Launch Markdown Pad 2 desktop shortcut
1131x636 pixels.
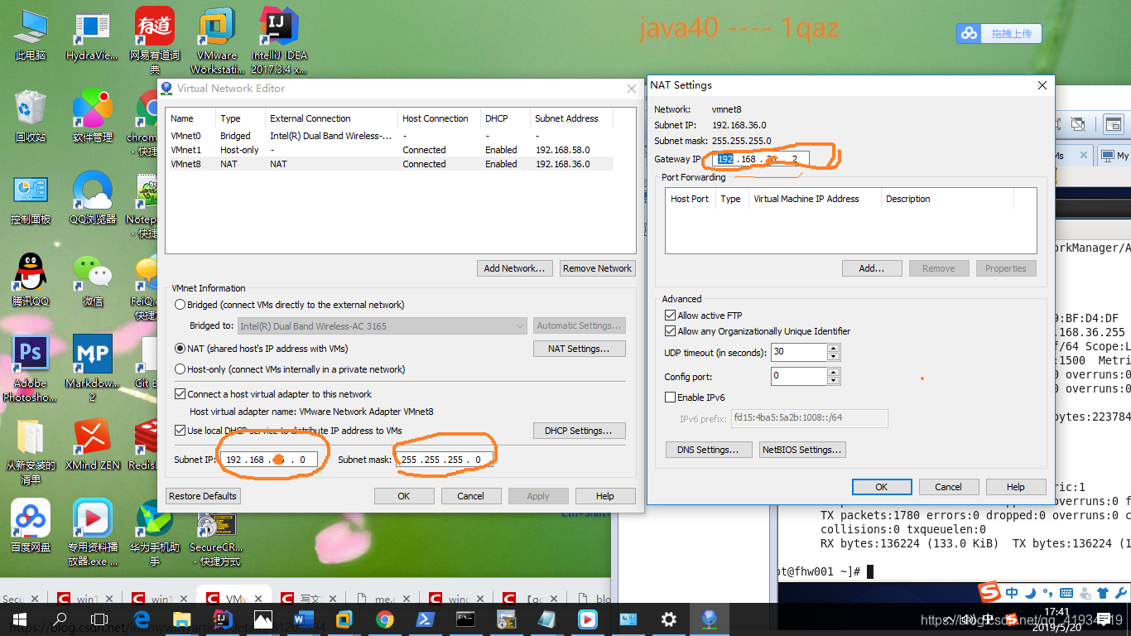[92, 369]
